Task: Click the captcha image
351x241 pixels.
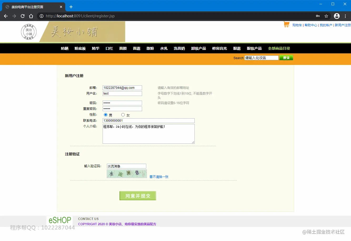Action: pos(127,174)
